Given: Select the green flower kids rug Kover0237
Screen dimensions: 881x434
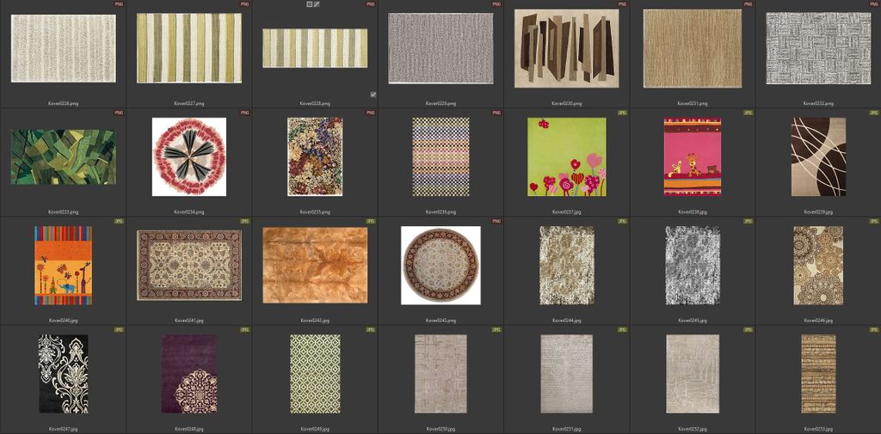Looking at the screenshot, I should click(x=566, y=156).
